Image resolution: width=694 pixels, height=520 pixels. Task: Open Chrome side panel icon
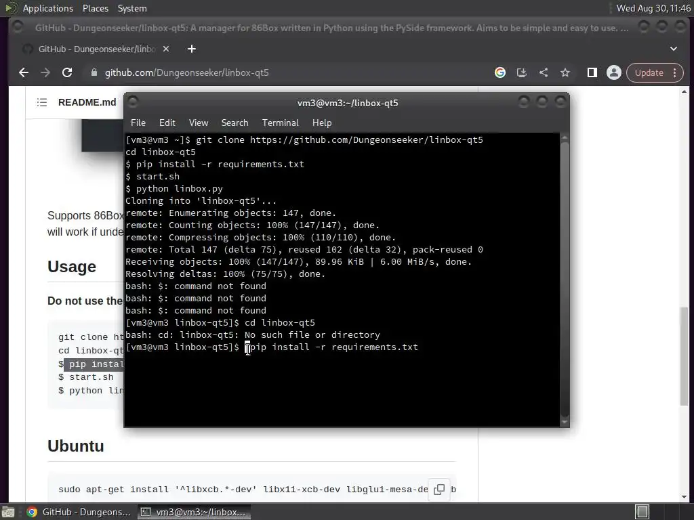pyautogui.click(x=592, y=72)
